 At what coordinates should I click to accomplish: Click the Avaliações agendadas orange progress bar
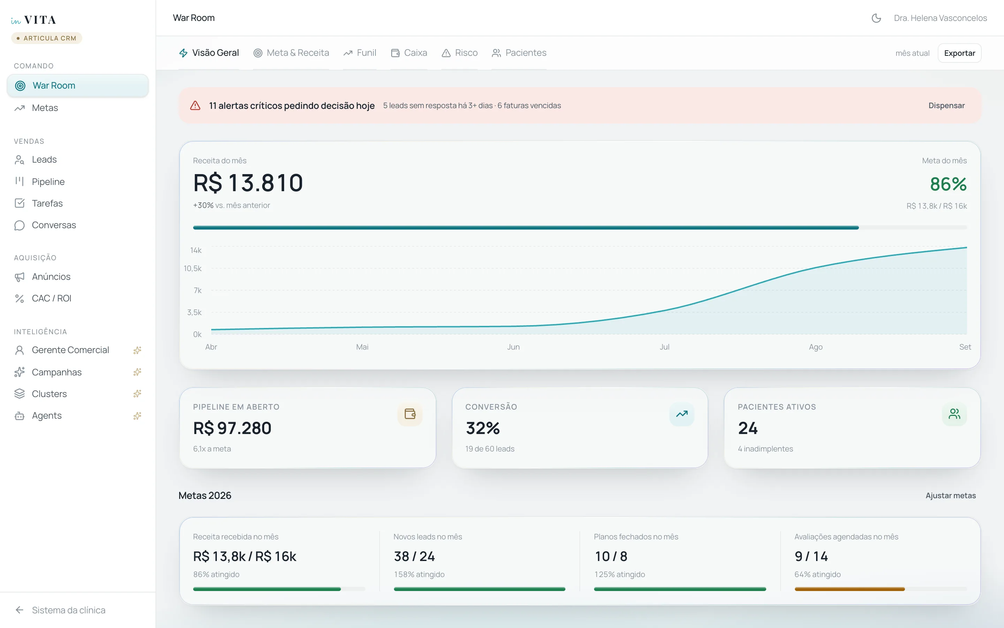tap(880, 589)
